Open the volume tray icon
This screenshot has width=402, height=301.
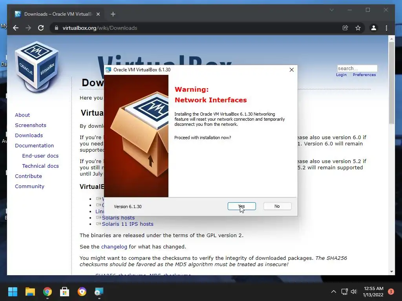(x=354, y=292)
